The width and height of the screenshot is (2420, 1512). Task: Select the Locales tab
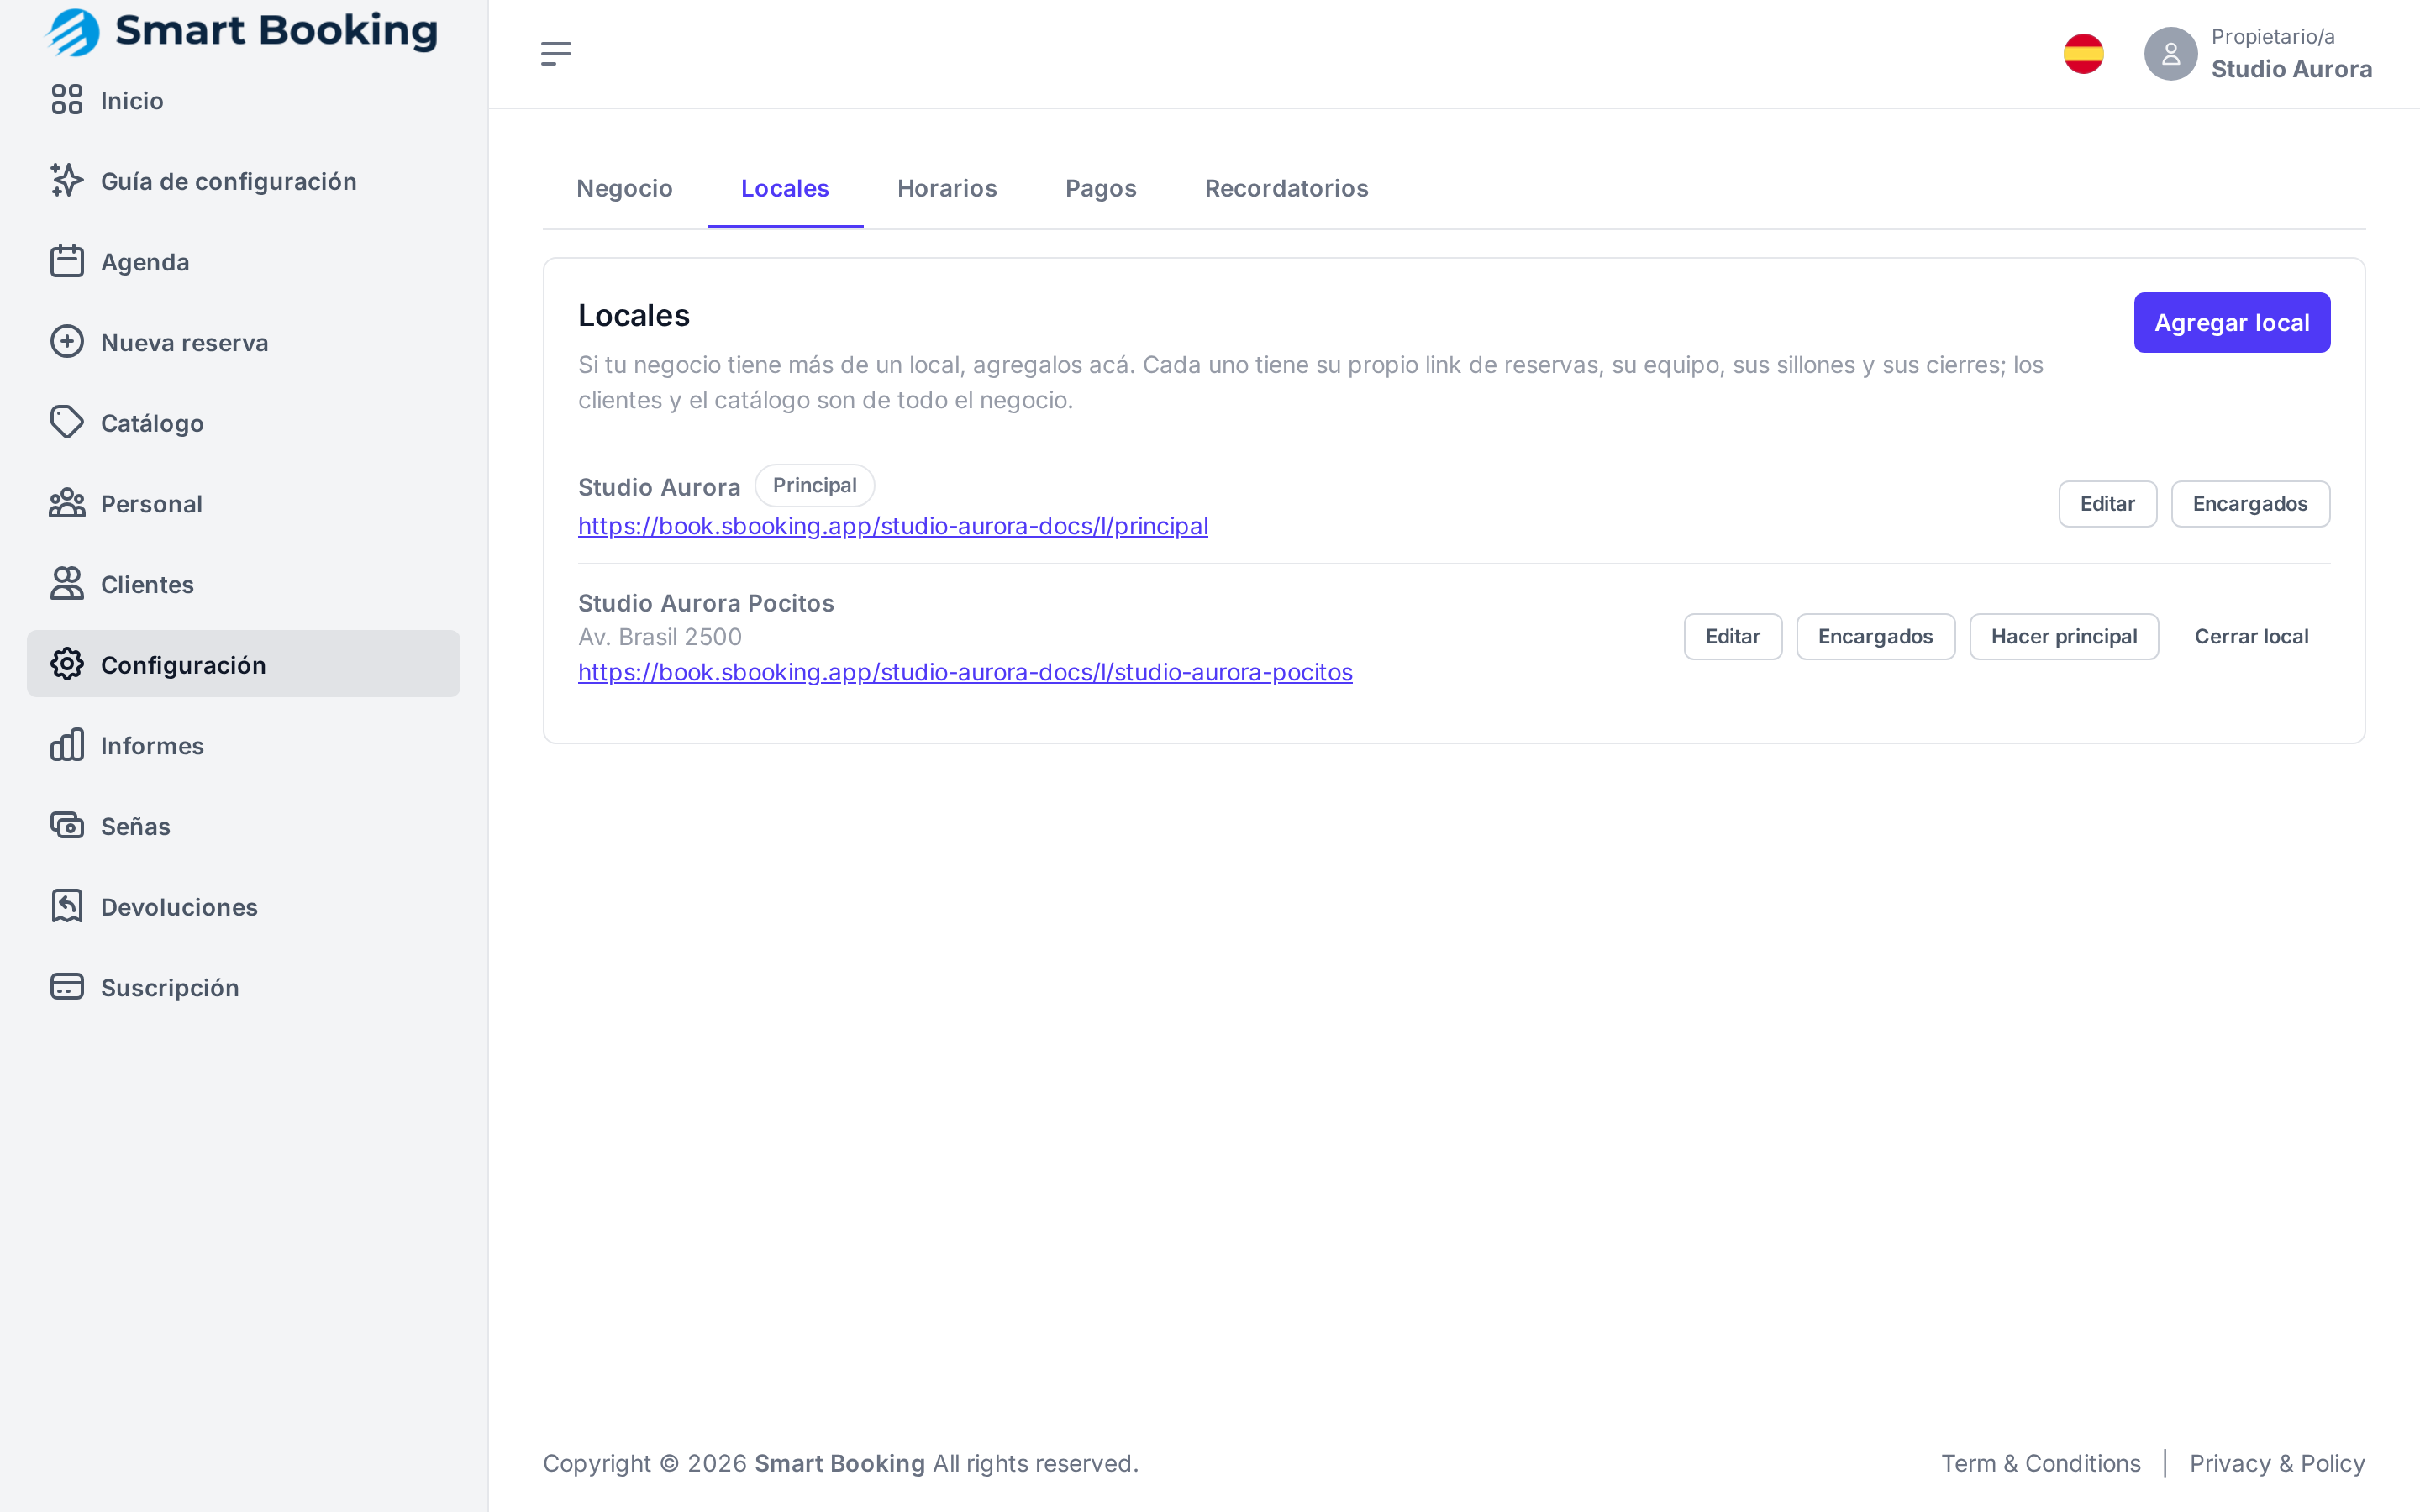[x=785, y=188]
